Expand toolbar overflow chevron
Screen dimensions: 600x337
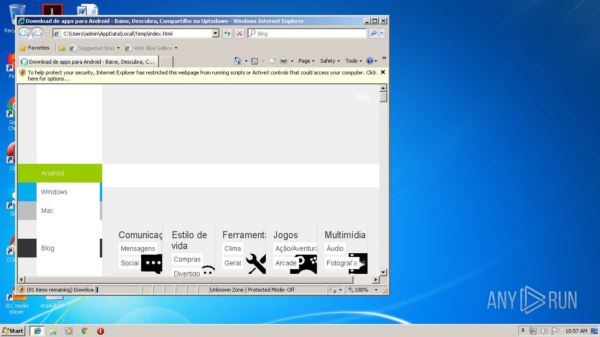[x=384, y=58]
